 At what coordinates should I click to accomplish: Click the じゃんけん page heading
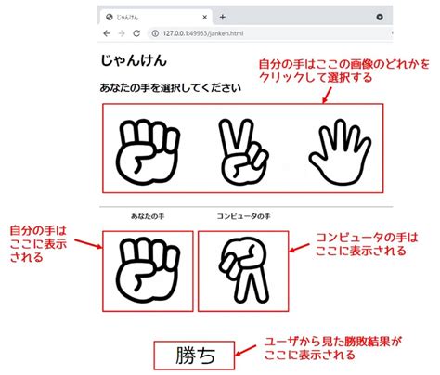134,60
